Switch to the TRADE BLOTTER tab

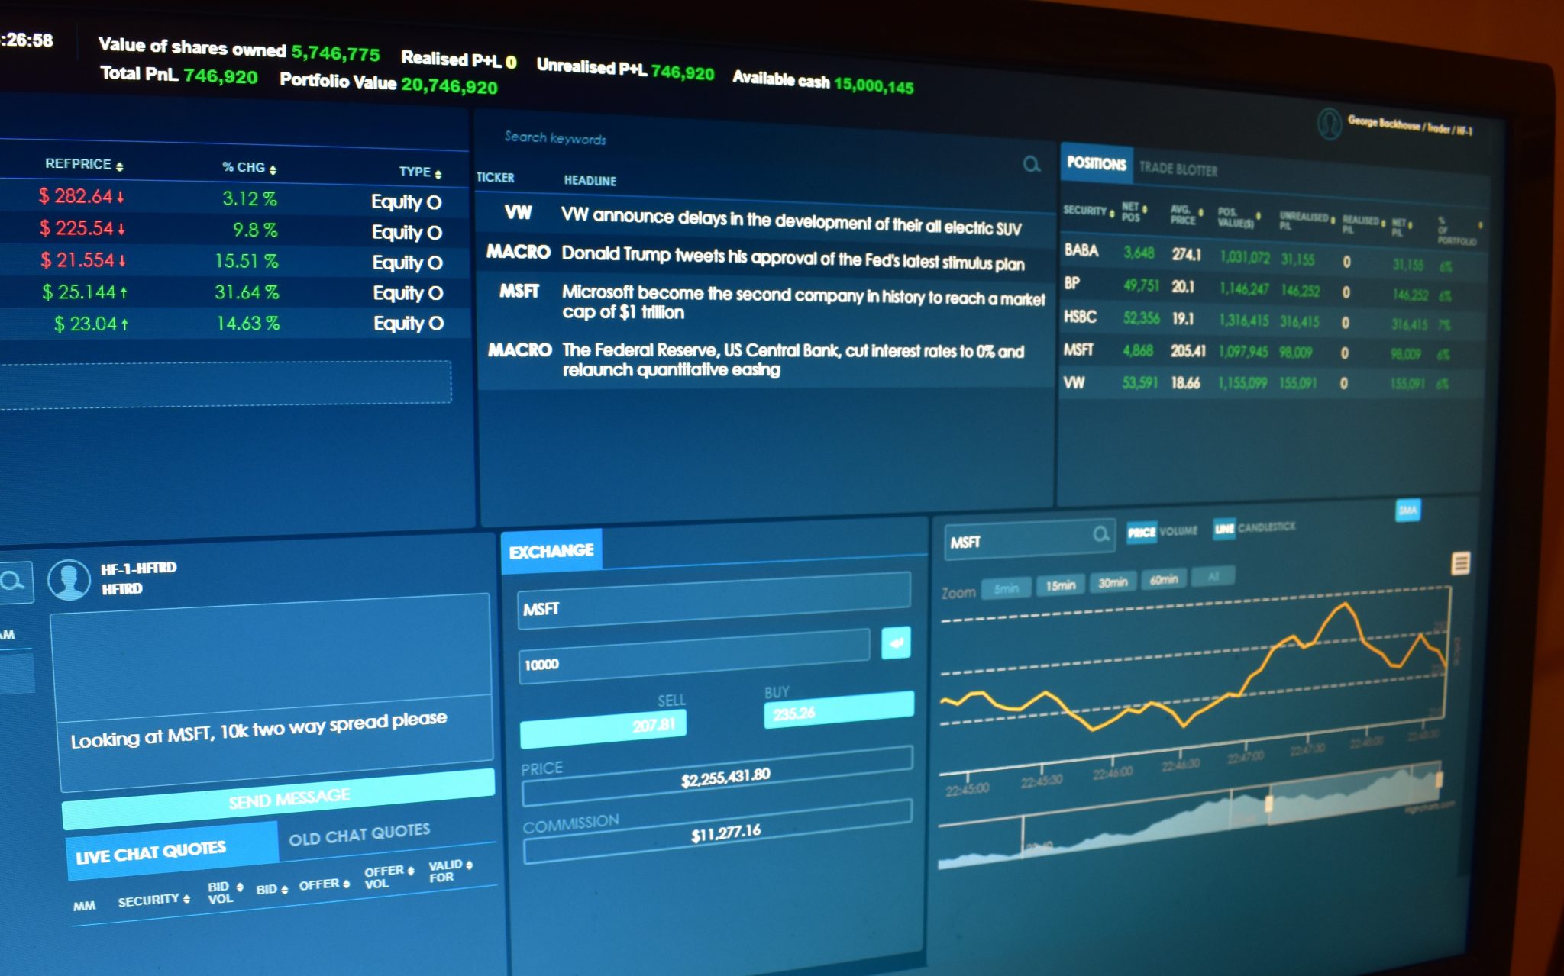(1178, 169)
